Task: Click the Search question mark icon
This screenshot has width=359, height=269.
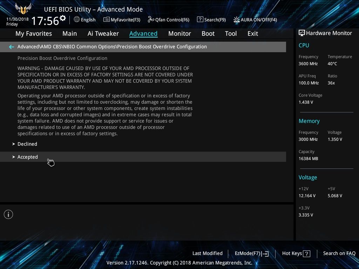Action: point(200,20)
